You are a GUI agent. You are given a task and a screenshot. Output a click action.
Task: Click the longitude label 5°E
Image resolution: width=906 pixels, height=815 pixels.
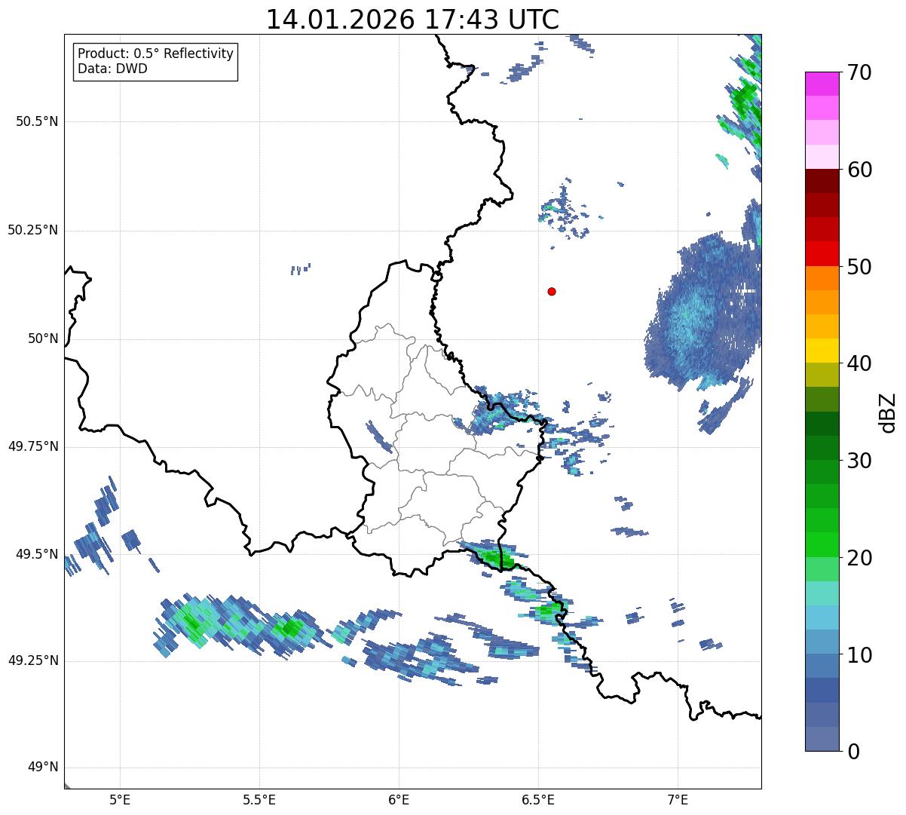120,799
